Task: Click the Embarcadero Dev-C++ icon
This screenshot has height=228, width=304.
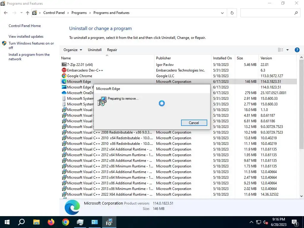Action: click(64, 70)
